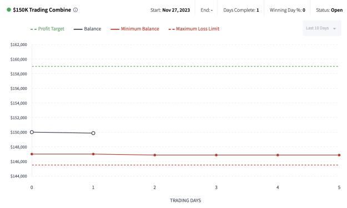
Task: Click the $154,000 y-axis label
Action: (18, 103)
